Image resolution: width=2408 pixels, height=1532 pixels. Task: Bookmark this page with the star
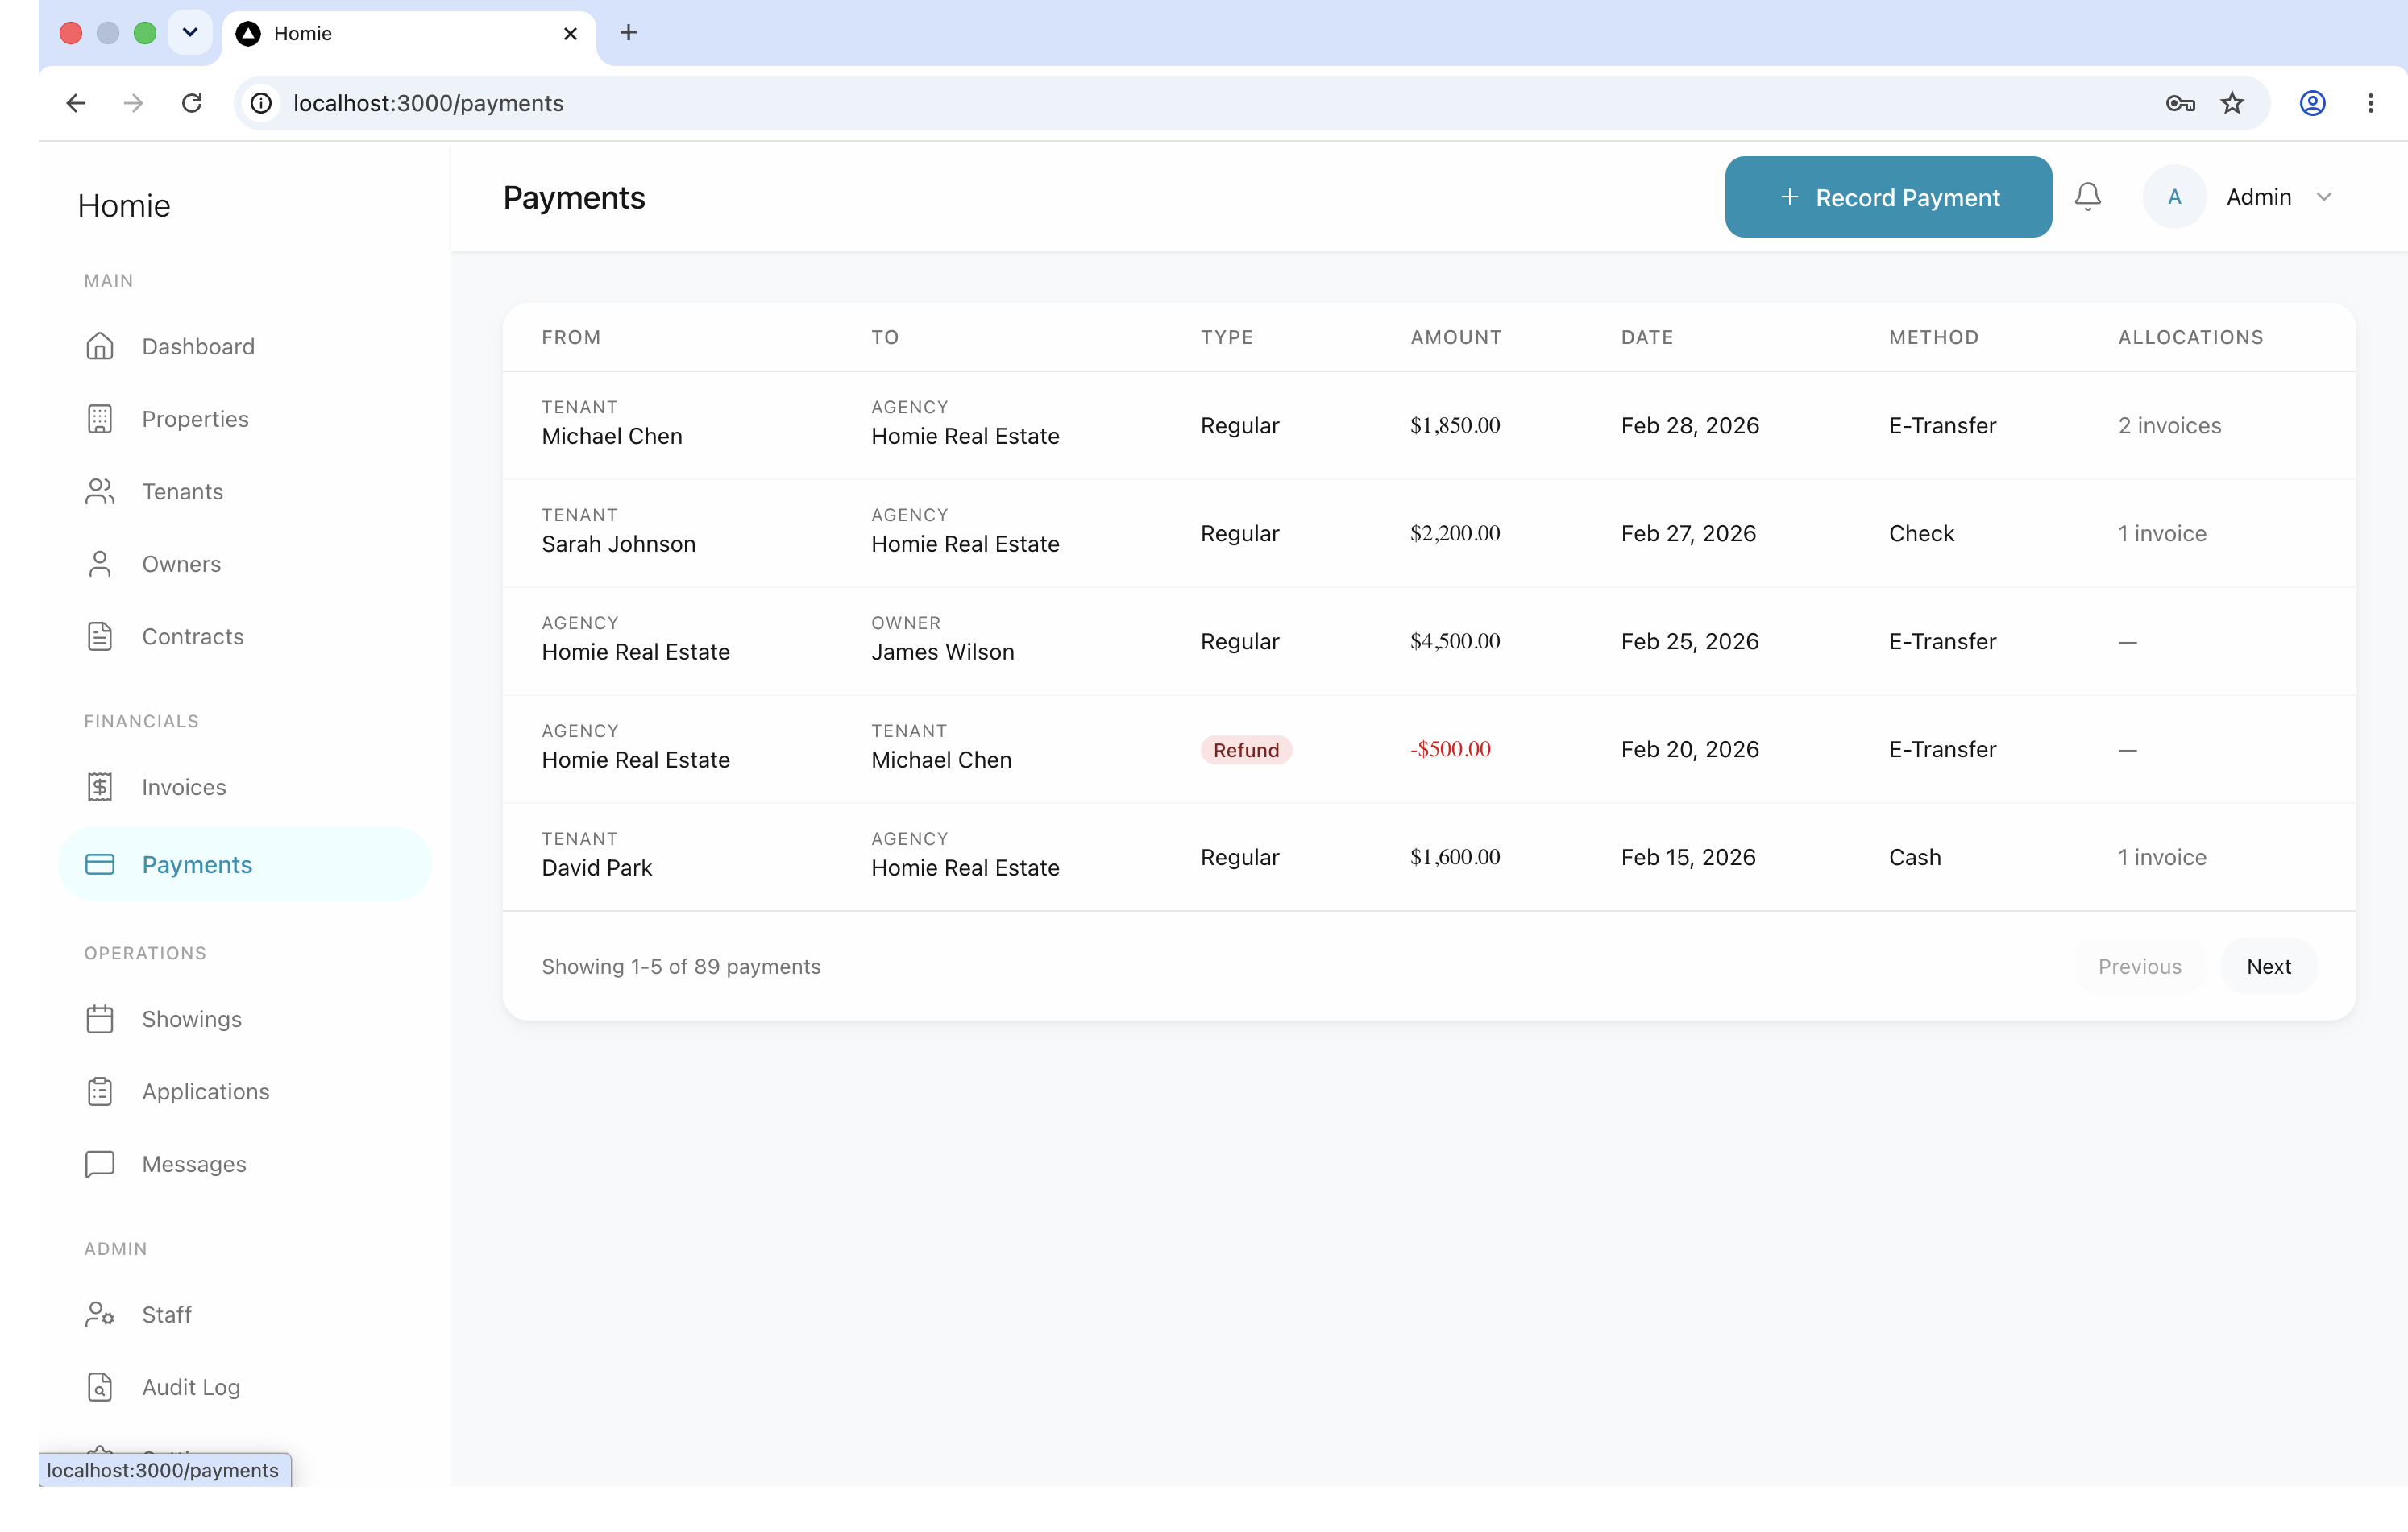click(x=2232, y=103)
